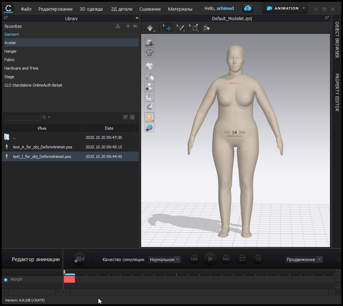Play the animation
The height and width of the screenshot is (306, 343).
210,259
